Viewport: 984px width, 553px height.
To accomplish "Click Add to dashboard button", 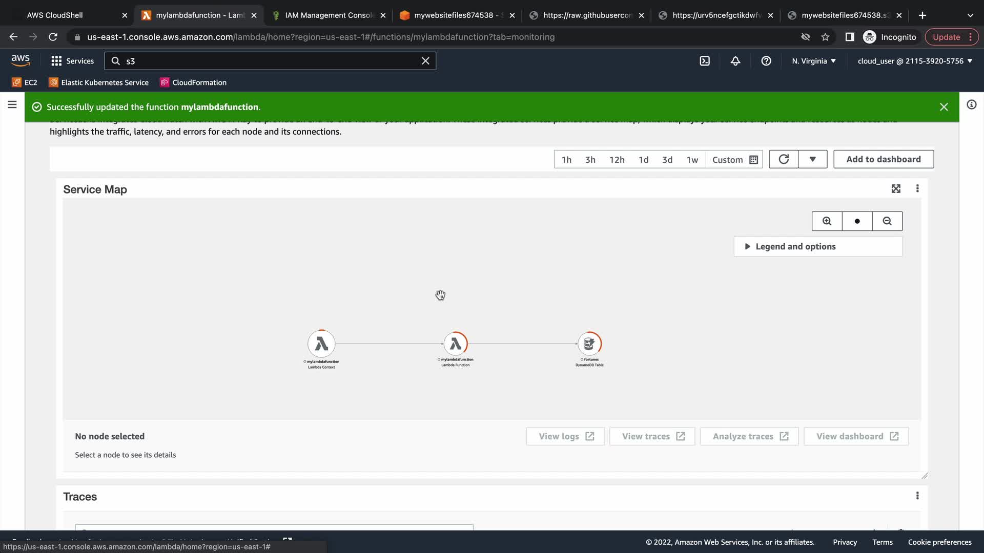I will click(883, 159).
